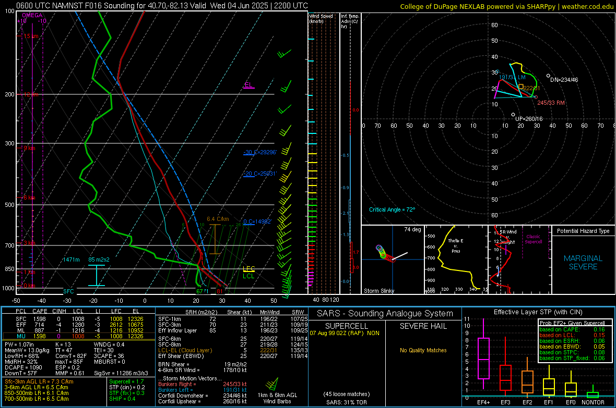Click the "Classic Supercell" magenta label
Viewport: 616px width, 408px height.
click(x=533, y=239)
